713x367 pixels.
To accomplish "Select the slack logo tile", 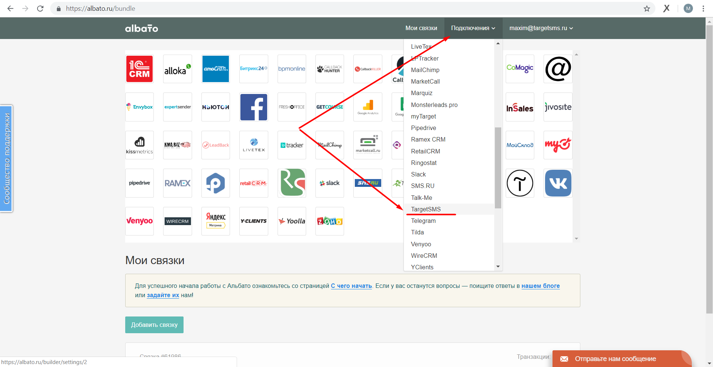I will [x=330, y=183].
